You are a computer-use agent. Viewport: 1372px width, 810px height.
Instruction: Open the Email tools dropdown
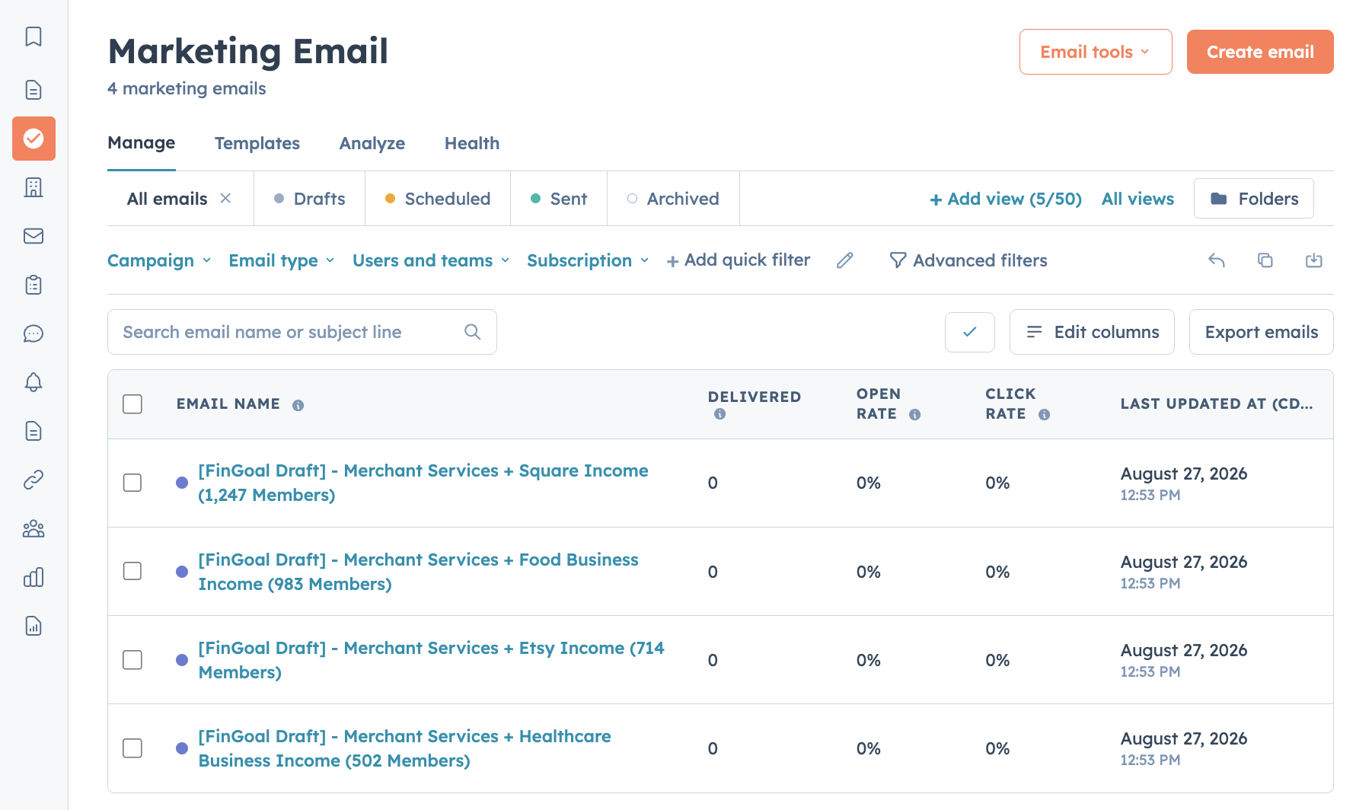point(1096,52)
